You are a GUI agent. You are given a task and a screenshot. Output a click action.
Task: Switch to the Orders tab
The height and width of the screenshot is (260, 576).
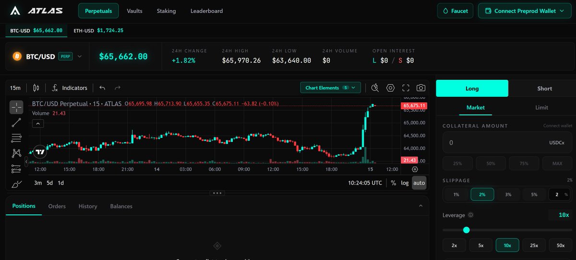57,206
